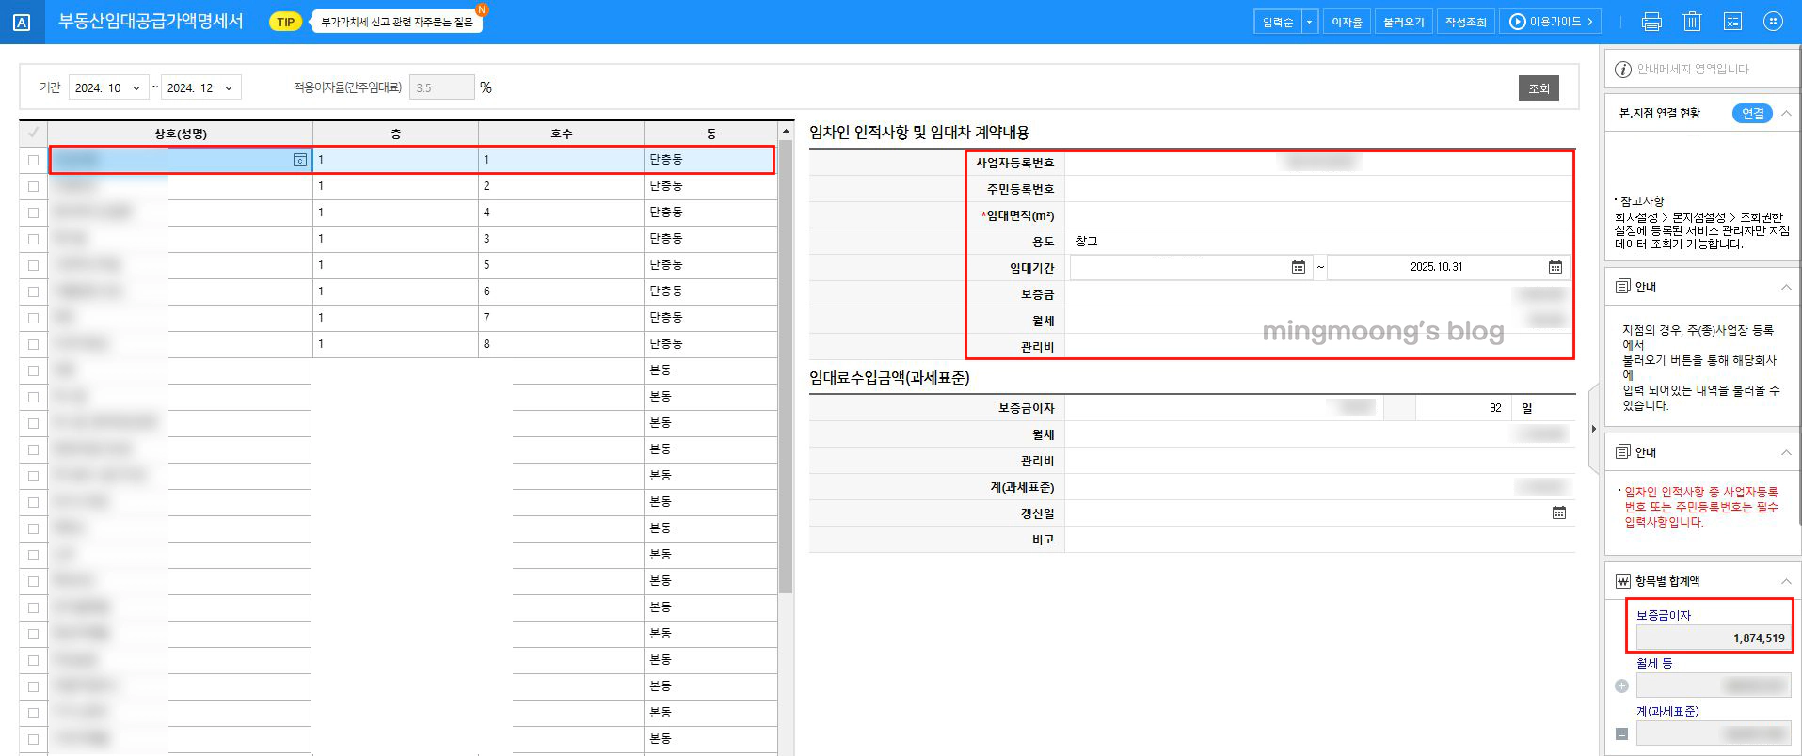Click the 층 column header
This screenshot has height=756, width=1802.
point(395,134)
